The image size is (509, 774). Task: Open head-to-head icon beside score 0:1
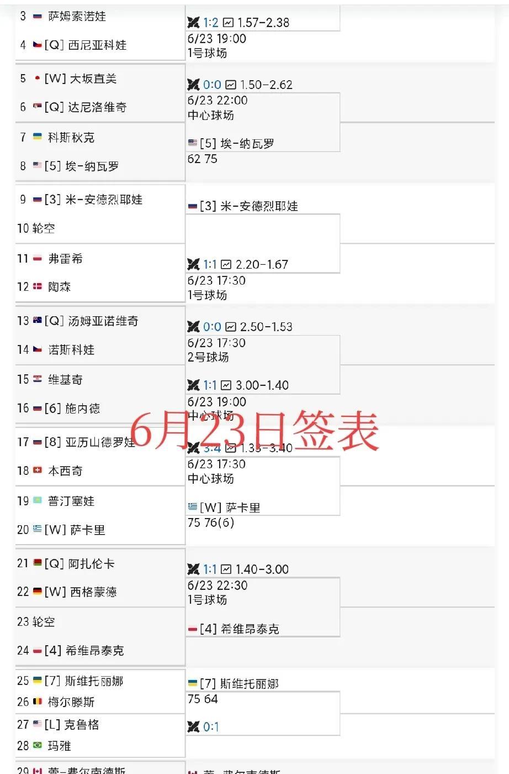[x=193, y=726]
